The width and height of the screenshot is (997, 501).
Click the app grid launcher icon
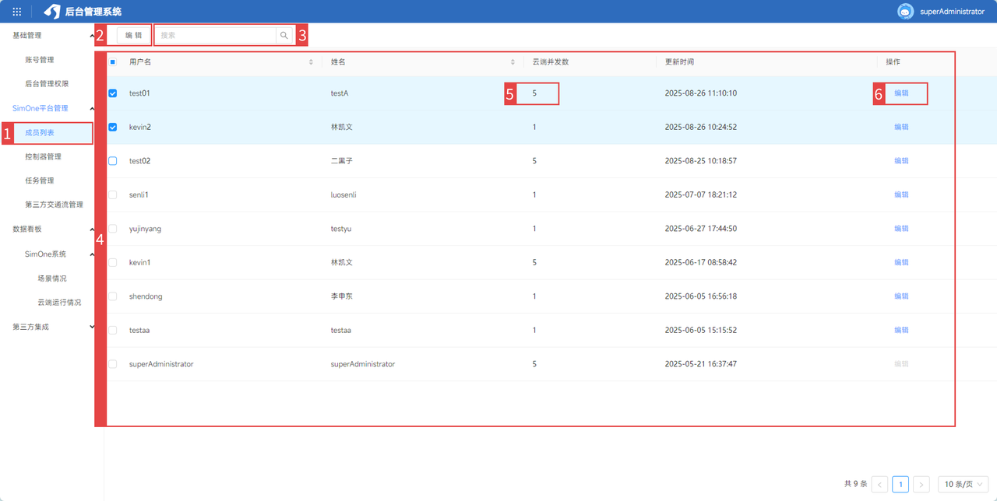pos(17,12)
